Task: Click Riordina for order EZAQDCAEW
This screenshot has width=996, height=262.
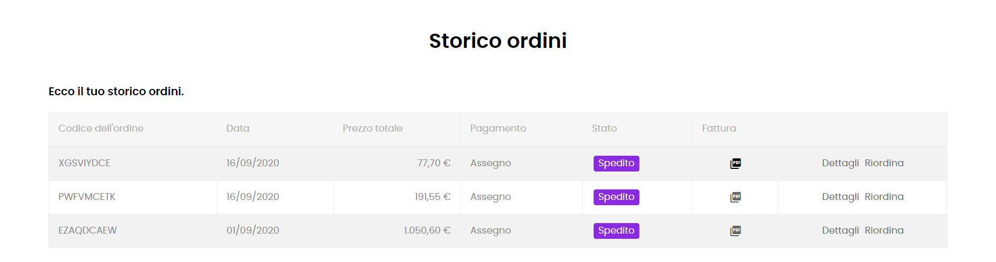Action: [x=884, y=230]
